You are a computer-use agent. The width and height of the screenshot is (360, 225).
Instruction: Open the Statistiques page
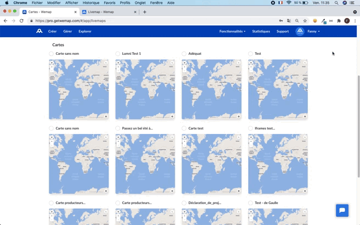point(261,31)
